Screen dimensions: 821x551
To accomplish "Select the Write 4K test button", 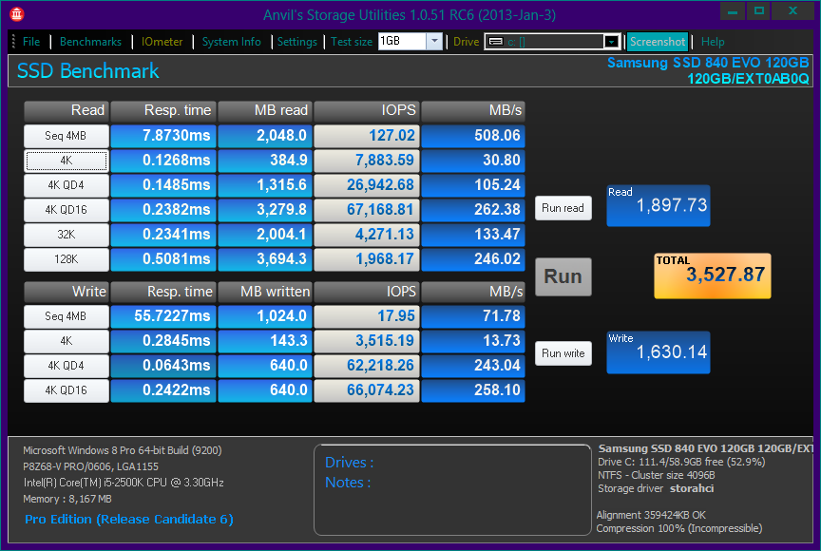I will (x=66, y=341).
